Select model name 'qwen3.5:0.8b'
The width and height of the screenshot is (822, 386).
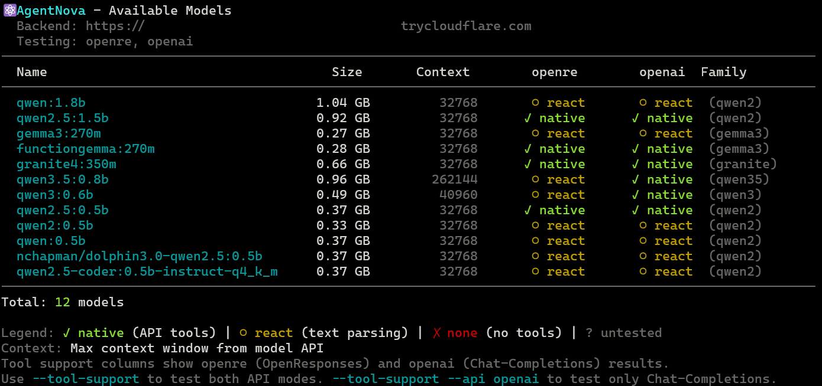63,179
